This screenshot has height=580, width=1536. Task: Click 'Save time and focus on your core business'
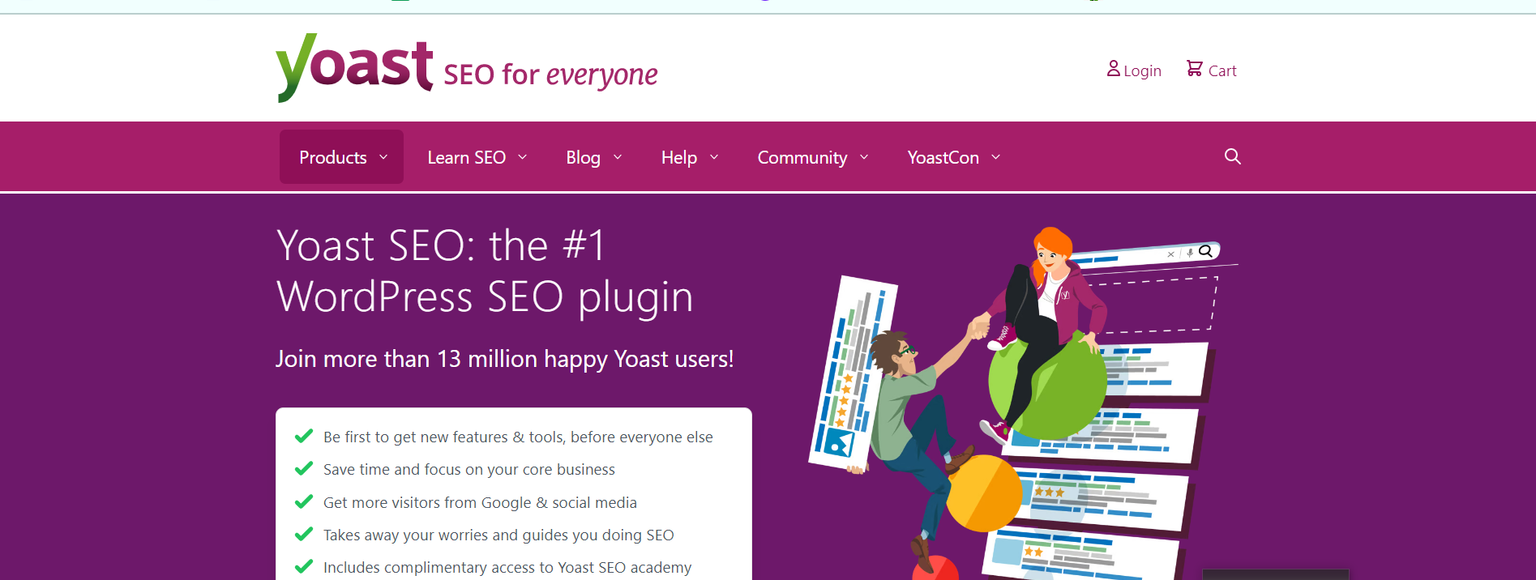(469, 470)
